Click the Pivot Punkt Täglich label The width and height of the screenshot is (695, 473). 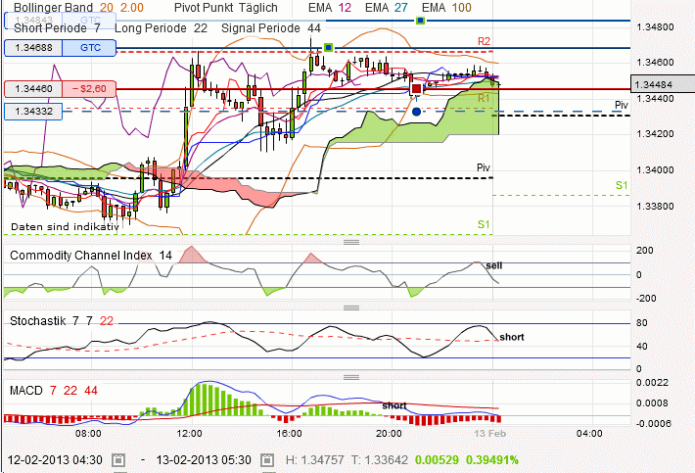(225, 8)
